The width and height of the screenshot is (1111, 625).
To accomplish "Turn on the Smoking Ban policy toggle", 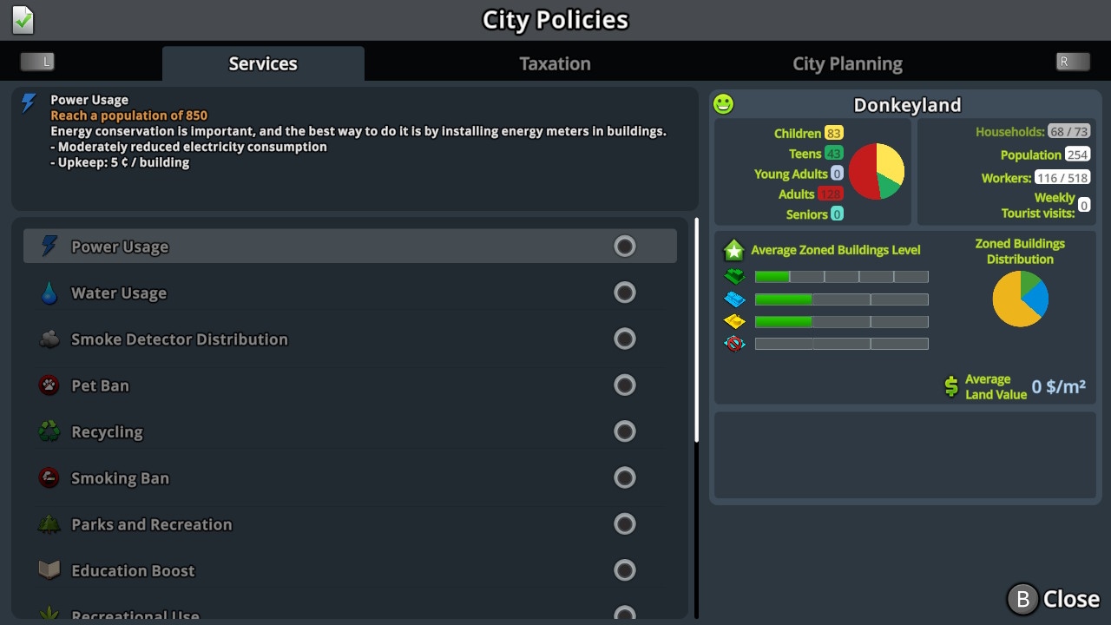I will click(625, 477).
